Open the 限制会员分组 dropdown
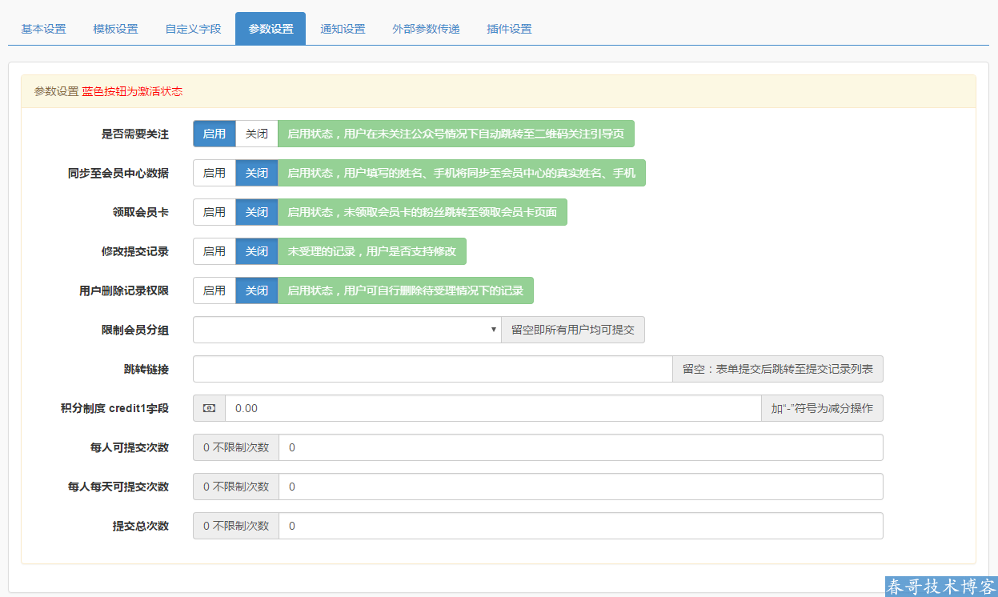The height and width of the screenshot is (597, 998). click(x=346, y=330)
